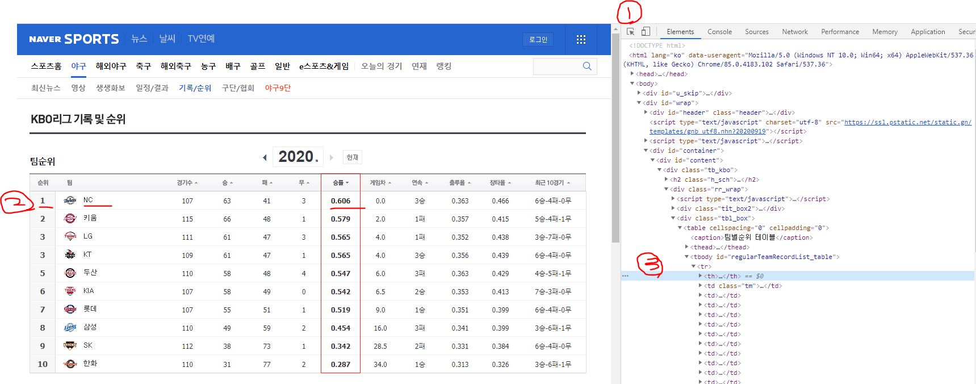
Task: Click the LG team logo
Action: (x=70, y=236)
